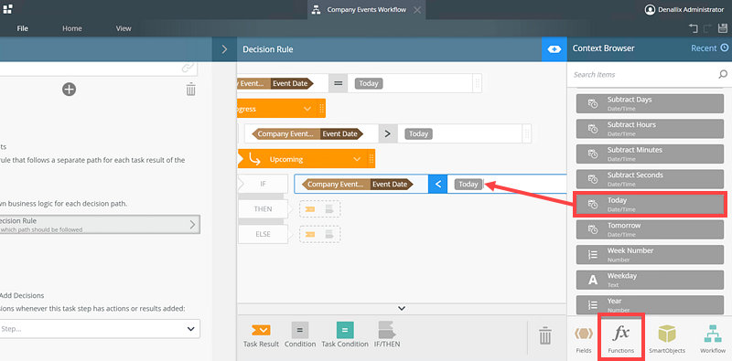Open the app launcher grid icon

pyautogui.click(x=7, y=9)
